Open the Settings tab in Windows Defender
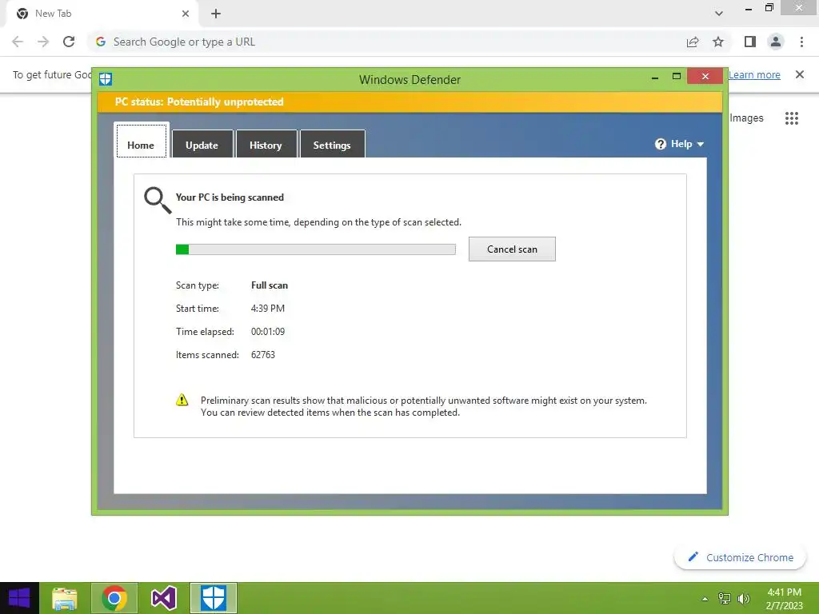Screen dimensions: 819x614 pos(332,144)
